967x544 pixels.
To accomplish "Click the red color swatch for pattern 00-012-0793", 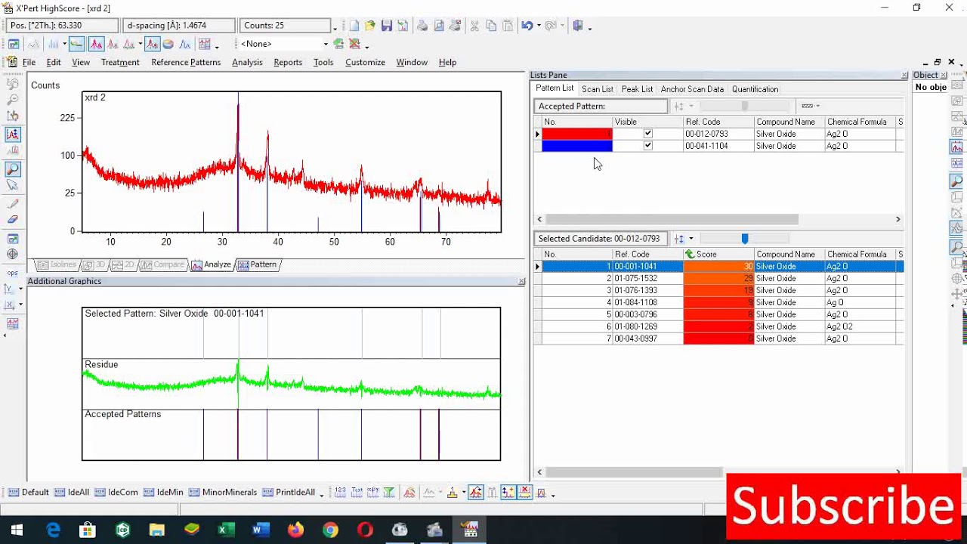I will (x=577, y=134).
